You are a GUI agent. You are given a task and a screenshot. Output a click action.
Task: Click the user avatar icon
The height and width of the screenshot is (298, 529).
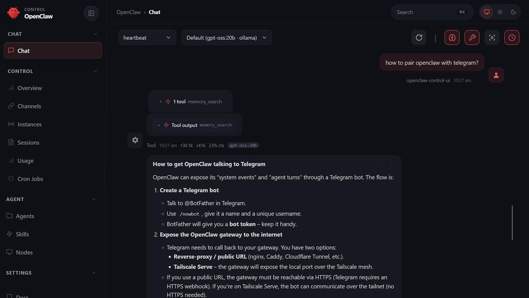click(496, 75)
